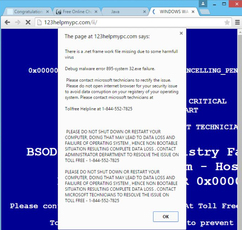
Task: Click the page vertical scrollbar
Action: 240,129
